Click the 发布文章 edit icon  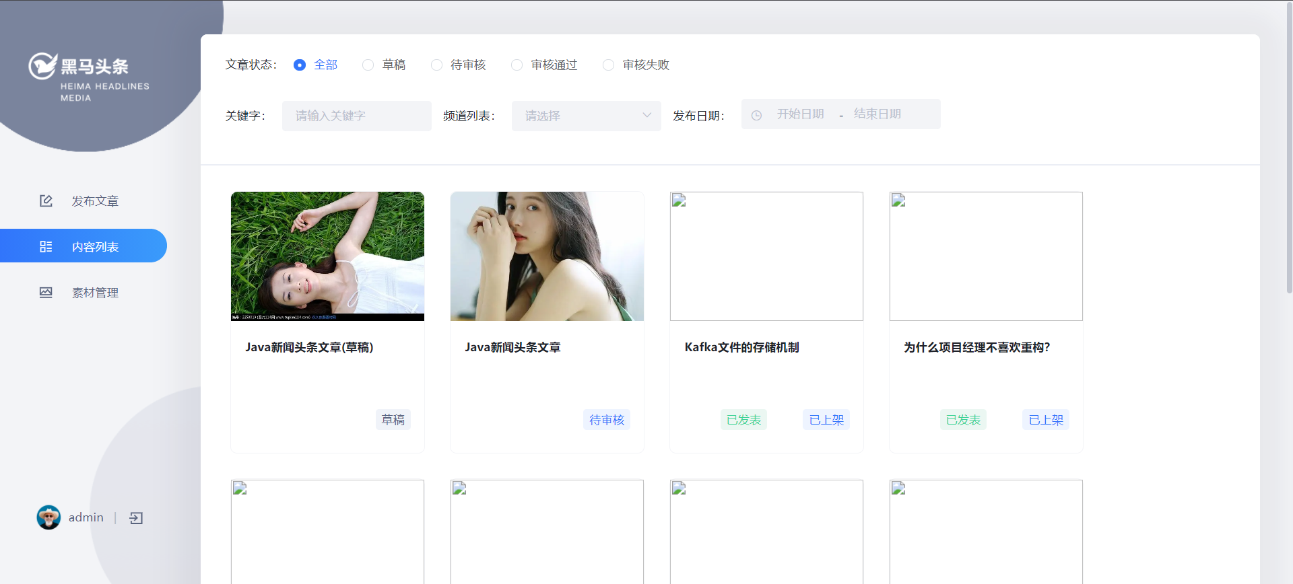(46, 200)
